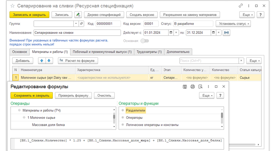This screenshot has height=151, width=276.
Task: Open help in the formula editor
Action: click(x=220, y=96)
